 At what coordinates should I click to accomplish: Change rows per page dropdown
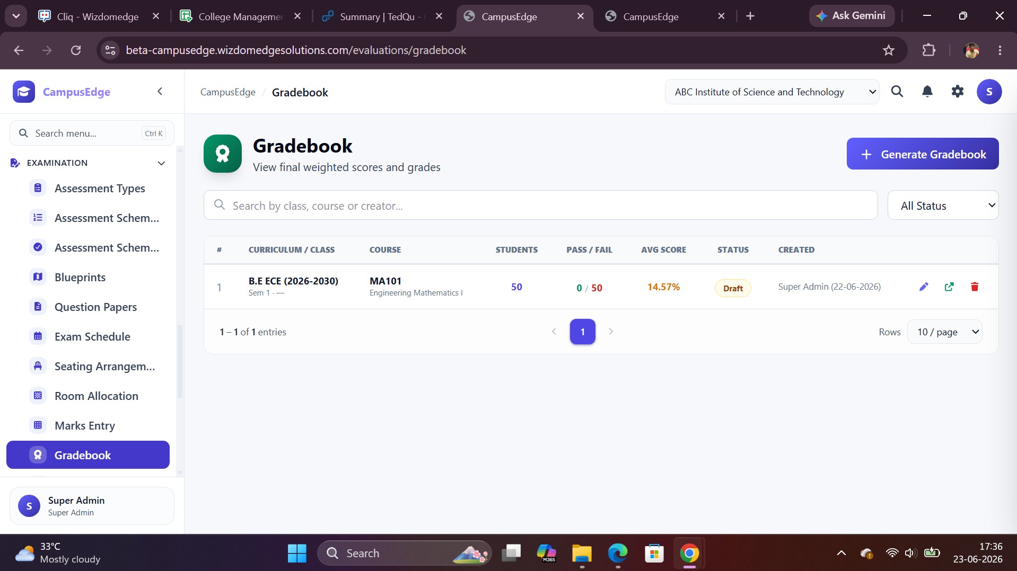pyautogui.click(x=945, y=332)
